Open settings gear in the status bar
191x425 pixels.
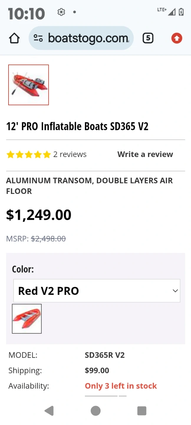[x=61, y=12]
